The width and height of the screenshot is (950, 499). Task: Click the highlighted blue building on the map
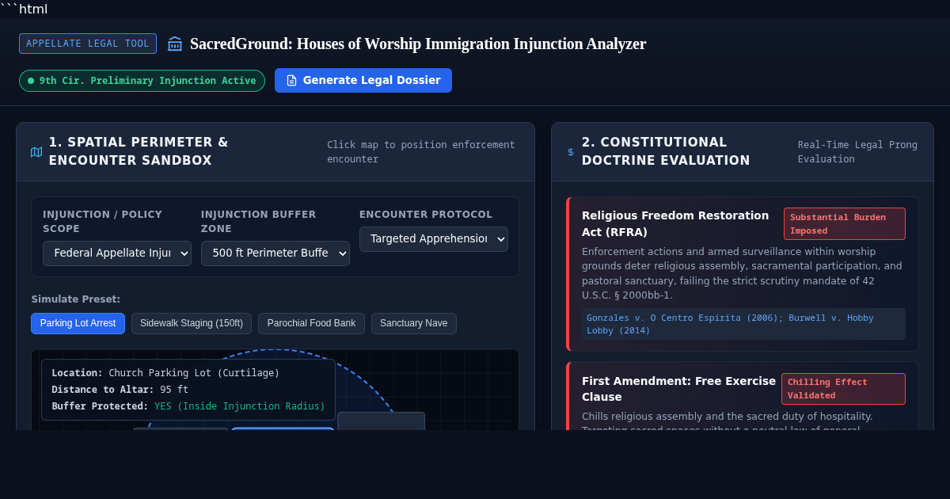(x=283, y=429)
